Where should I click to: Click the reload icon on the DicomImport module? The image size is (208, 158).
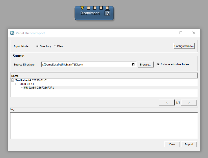tap(107, 13)
